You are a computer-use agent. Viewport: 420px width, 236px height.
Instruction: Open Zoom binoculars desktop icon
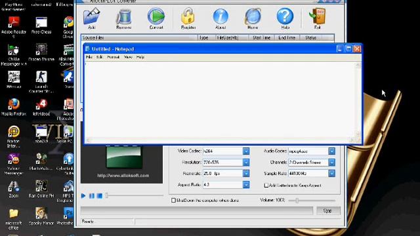(14, 189)
